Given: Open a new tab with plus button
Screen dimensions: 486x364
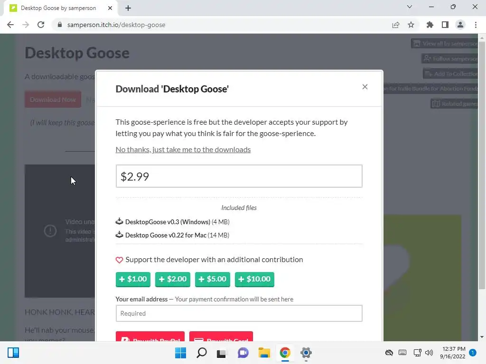Looking at the screenshot, I should point(128,8).
